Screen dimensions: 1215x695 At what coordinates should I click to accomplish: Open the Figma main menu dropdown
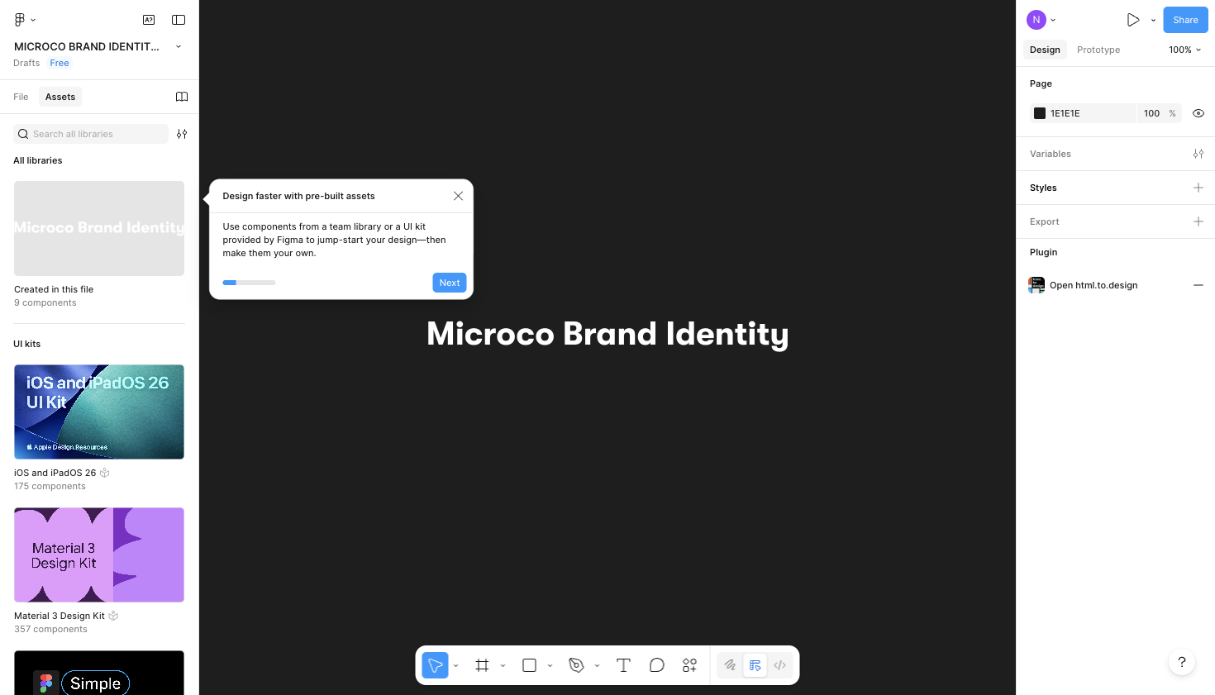pos(25,20)
